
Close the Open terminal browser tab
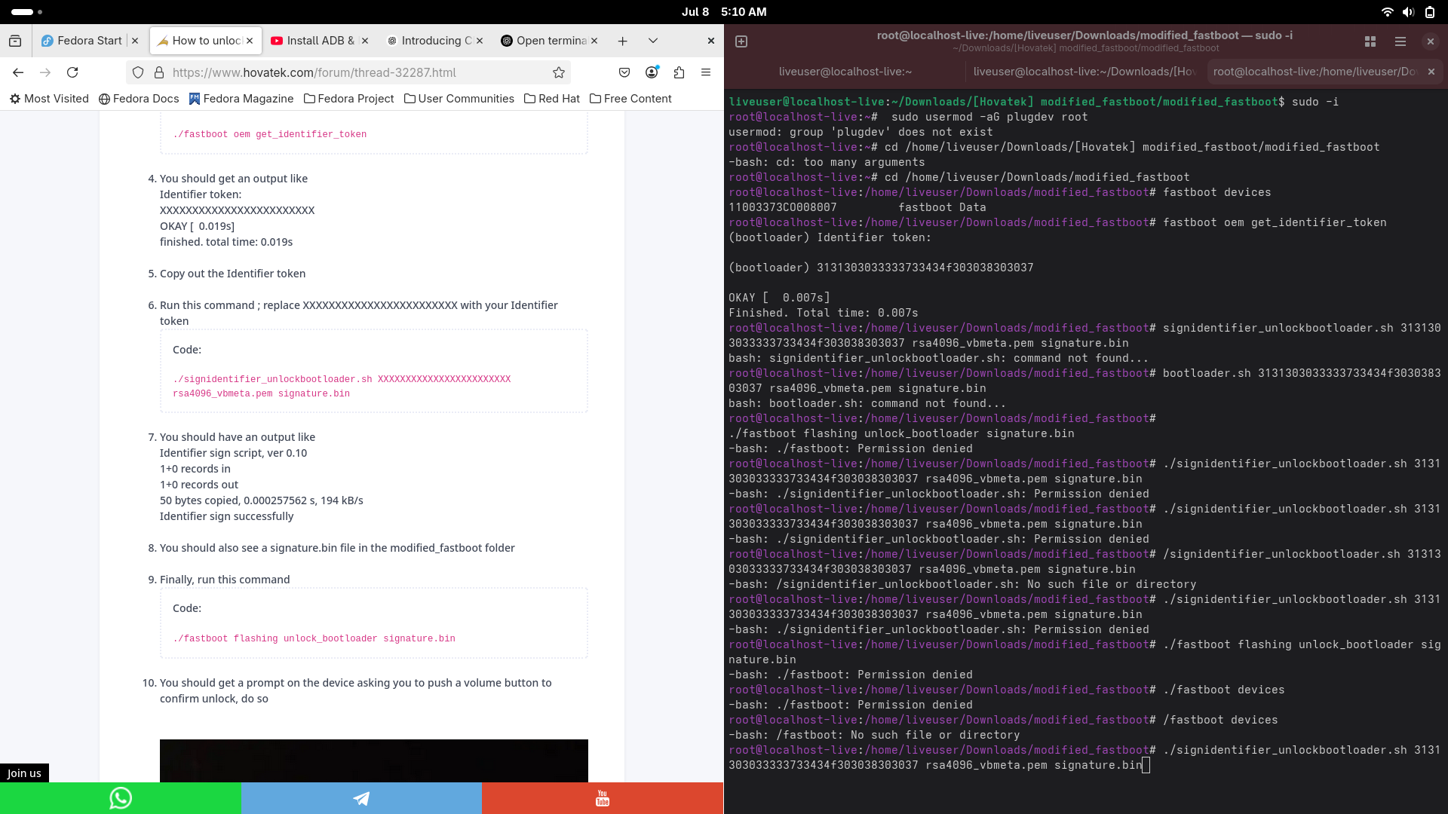[594, 41]
